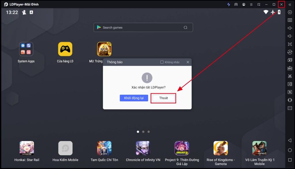Screen dimensions: 295x169
Task: Collapse the right sidebar with the double arrow
Action: tap(290, 5)
